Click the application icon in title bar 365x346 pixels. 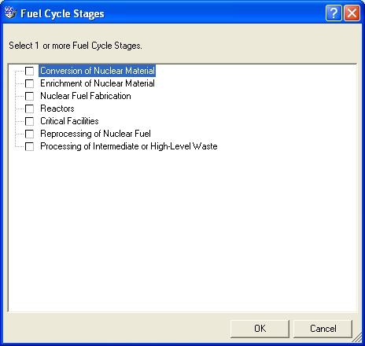pos(11,13)
